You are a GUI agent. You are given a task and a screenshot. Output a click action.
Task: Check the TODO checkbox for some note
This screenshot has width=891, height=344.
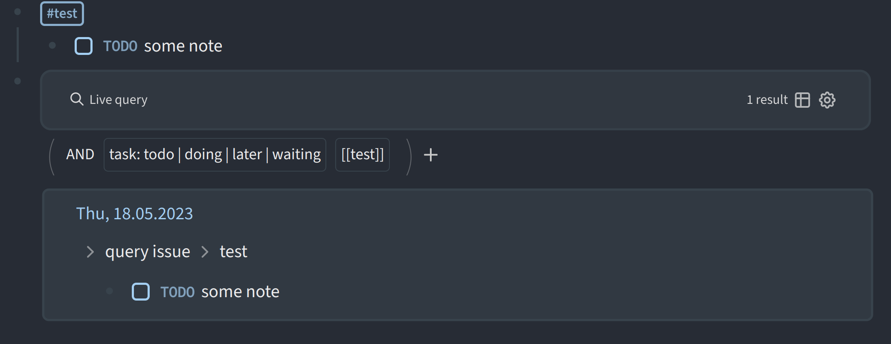tap(84, 46)
